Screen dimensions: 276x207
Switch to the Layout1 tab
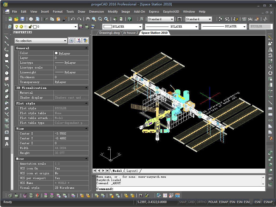pos(132,170)
